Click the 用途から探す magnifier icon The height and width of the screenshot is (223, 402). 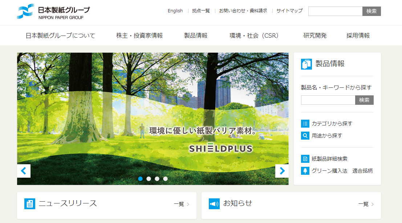[305, 136]
